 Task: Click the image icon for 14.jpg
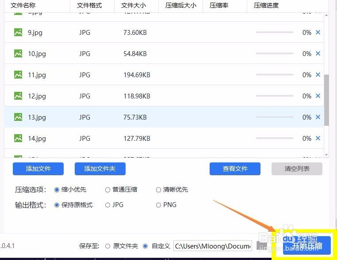click(18, 138)
